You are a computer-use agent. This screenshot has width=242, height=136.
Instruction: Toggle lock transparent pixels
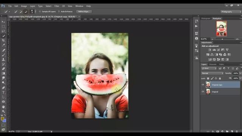click(x=208, y=79)
